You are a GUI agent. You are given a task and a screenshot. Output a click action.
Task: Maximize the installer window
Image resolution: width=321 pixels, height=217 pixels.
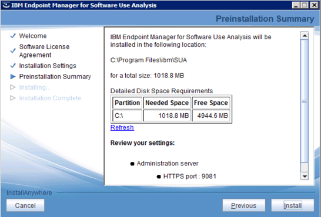(x=305, y=5)
